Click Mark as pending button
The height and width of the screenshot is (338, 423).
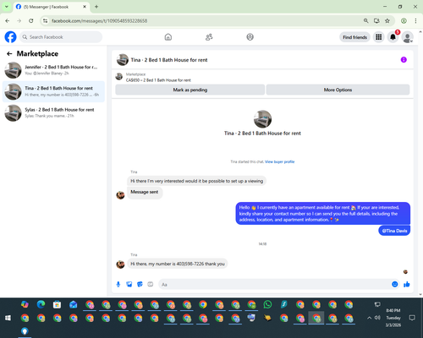click(190, 90)
